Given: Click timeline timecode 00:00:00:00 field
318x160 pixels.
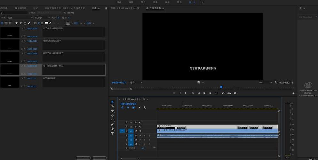Looking at the screenshot, I should [128, 104].
